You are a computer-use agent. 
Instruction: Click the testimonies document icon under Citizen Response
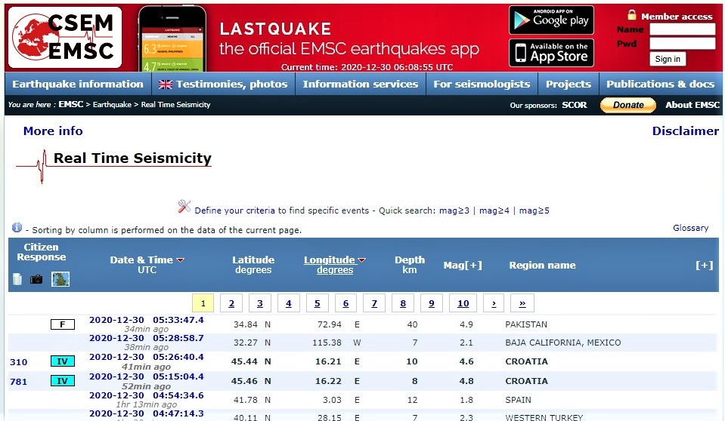[17, 279]
